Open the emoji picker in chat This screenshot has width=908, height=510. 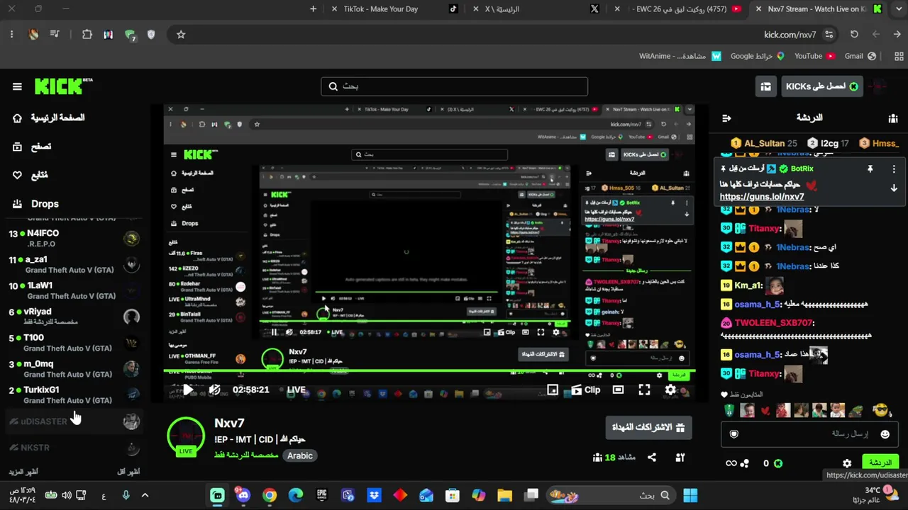tap(885, 433)
